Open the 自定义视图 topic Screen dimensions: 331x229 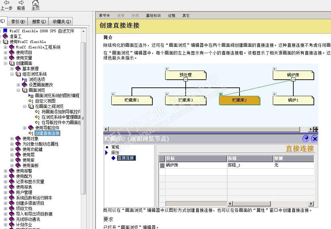[x=45, y=101]
